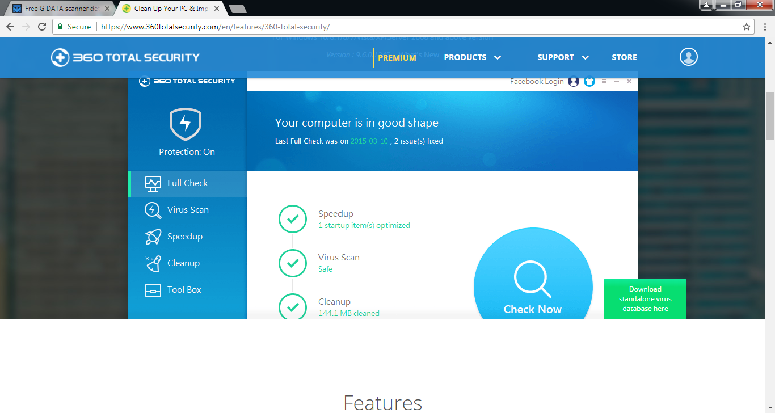The image size is (775, 413).
Task: Click the Facebook Login link
Action: (537, 82)
